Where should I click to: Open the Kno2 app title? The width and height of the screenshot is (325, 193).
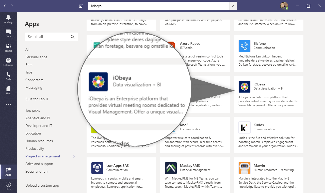click(184, 125)
